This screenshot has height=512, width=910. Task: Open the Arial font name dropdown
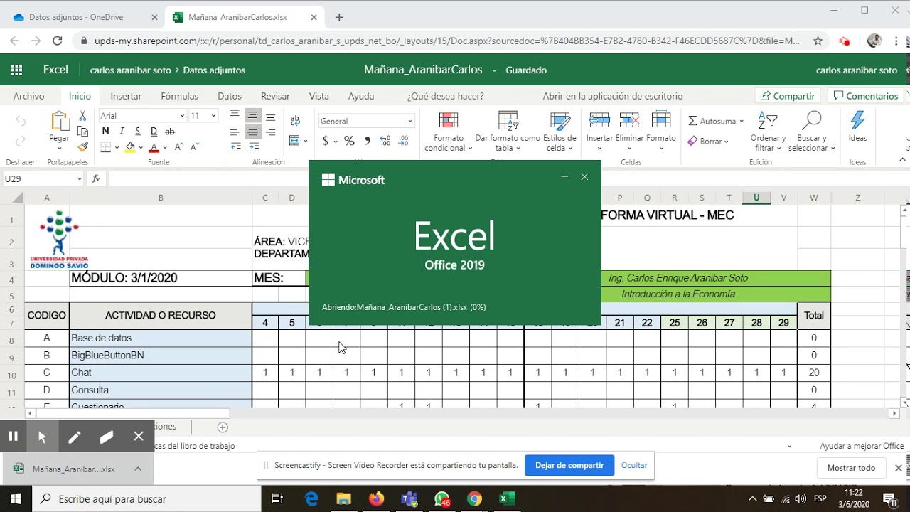[x=182, y=116]
